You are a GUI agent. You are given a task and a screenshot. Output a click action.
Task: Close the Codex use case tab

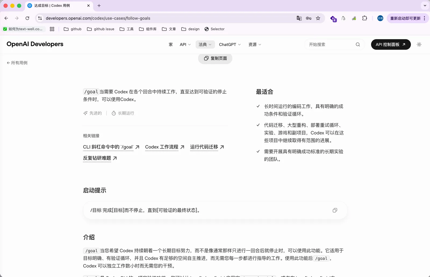88,6
